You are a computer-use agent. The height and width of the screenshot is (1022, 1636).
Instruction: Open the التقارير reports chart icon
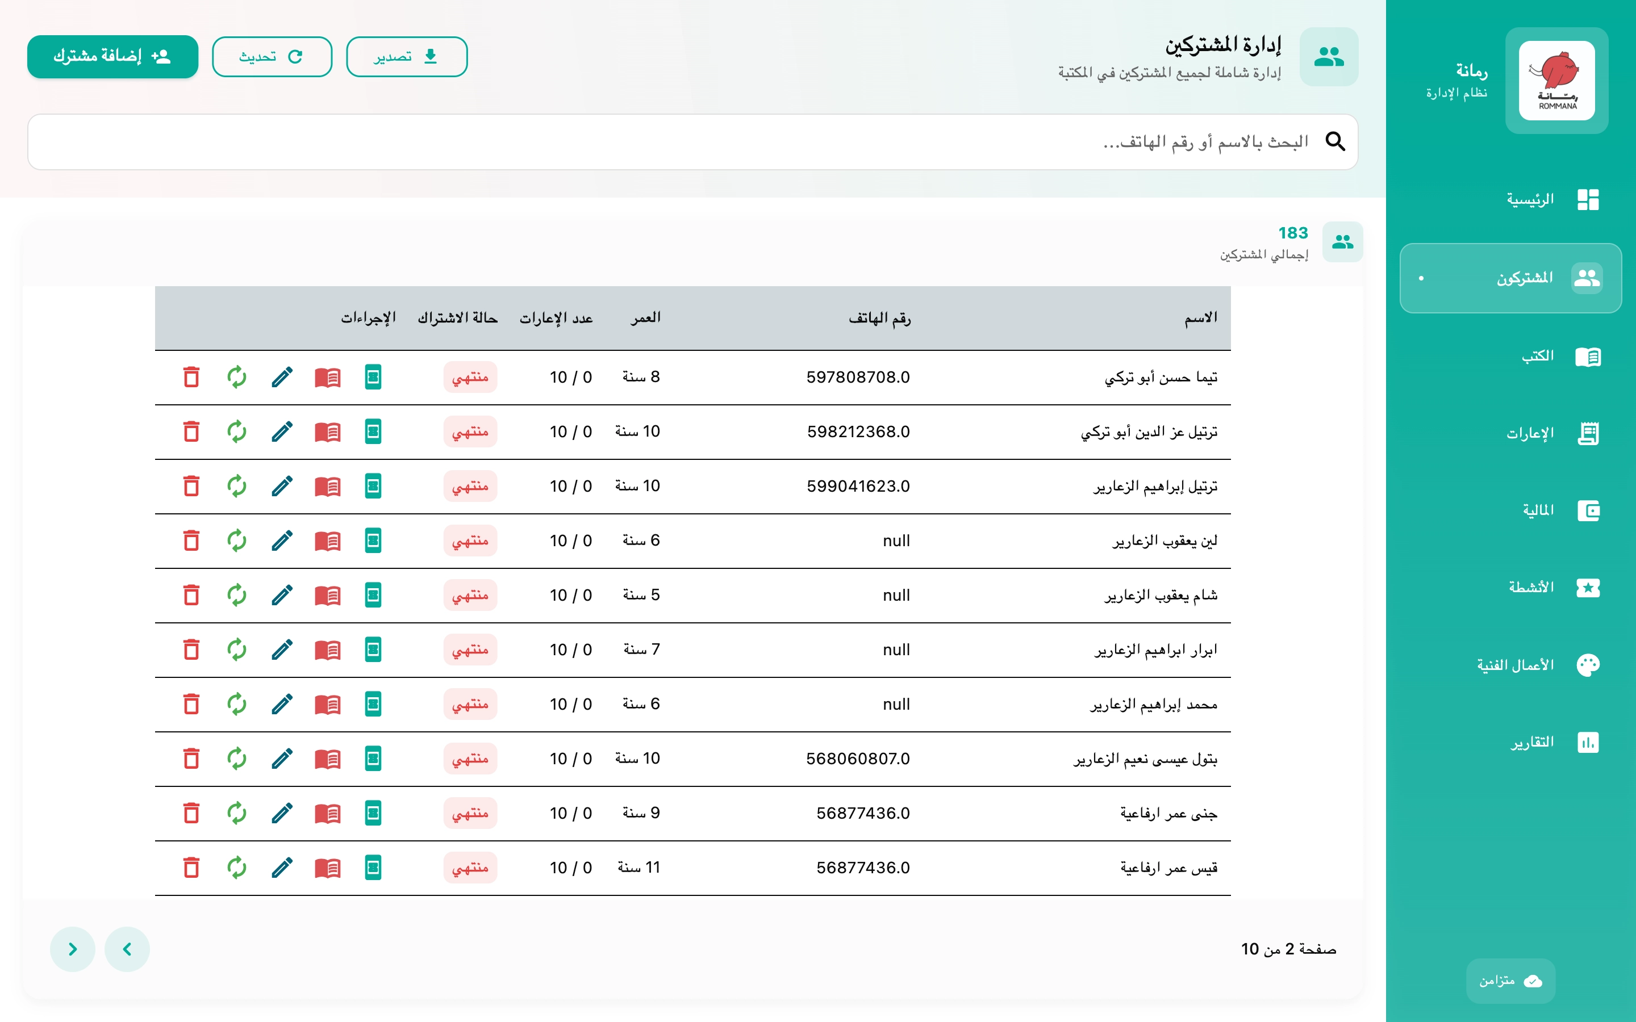click(1588, 742)
